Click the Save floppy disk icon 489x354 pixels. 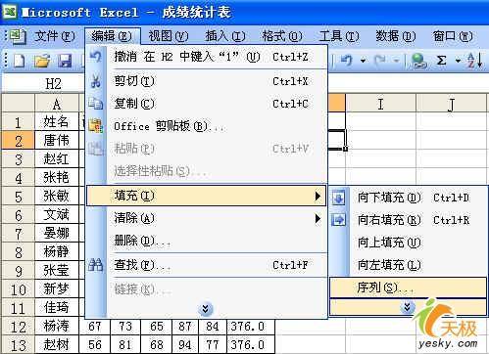pos(65,61)
